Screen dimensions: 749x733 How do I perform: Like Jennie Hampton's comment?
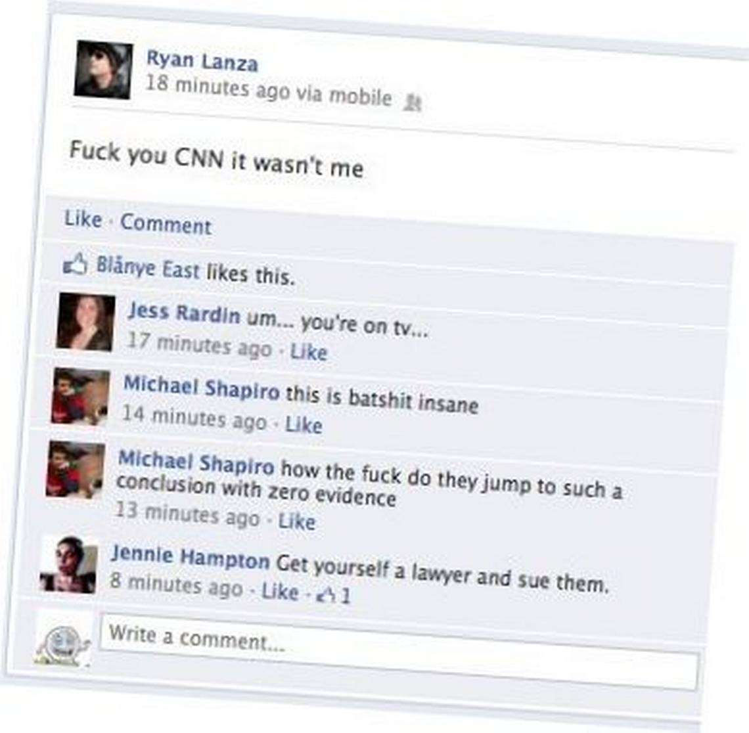[281, 592]
